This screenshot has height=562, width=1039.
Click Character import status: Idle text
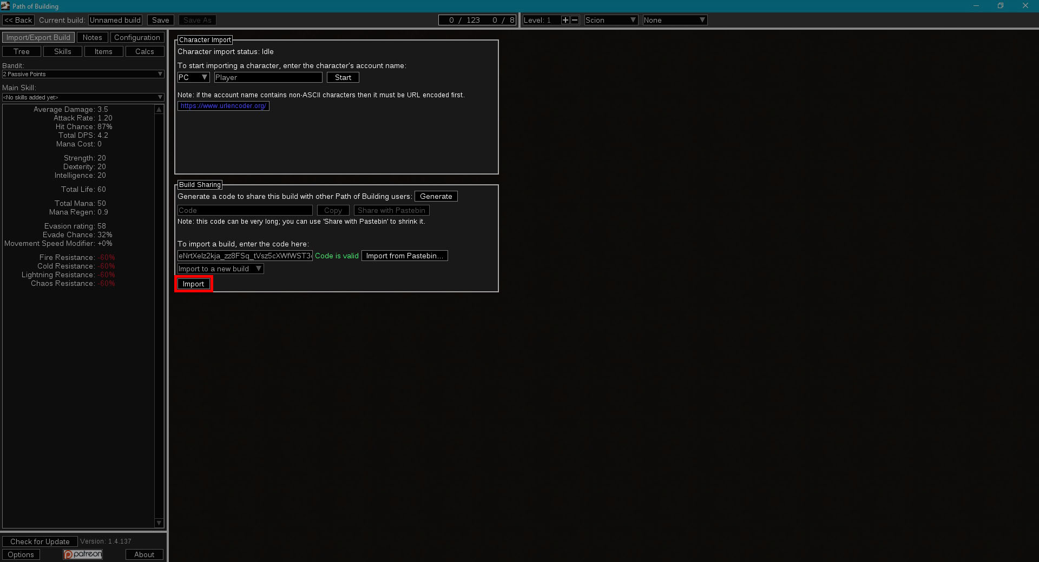pos(226,52)
